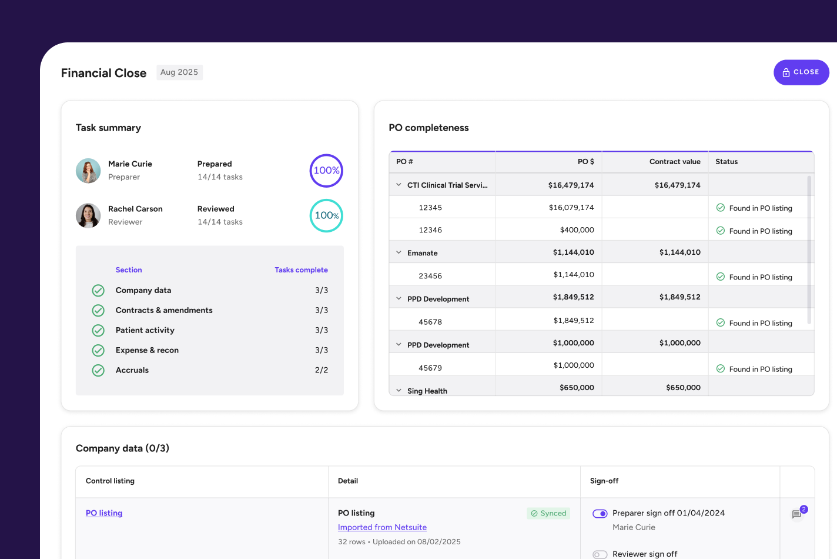
Task: Collapse the Sing Health row chevron
Action: point(399,391)
